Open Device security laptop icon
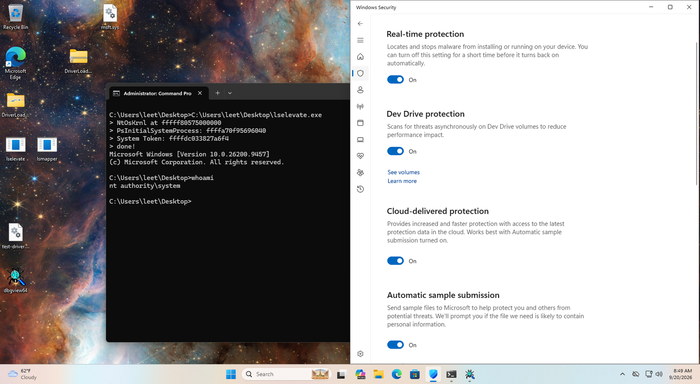This screenshot has width=700, height=384. (x=360, y=140)
